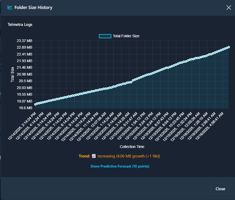Screen dimensions: 235x200
Task: Click the '12/14/2025, 11:14:24 PM' x-axis label
Action: (x=84, y=127)
